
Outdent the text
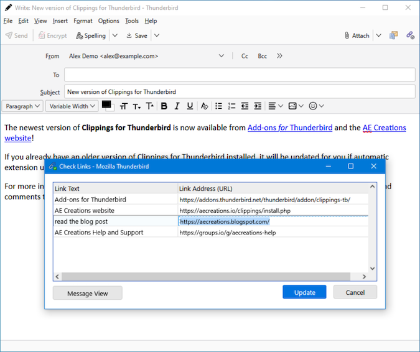point(245,106)
